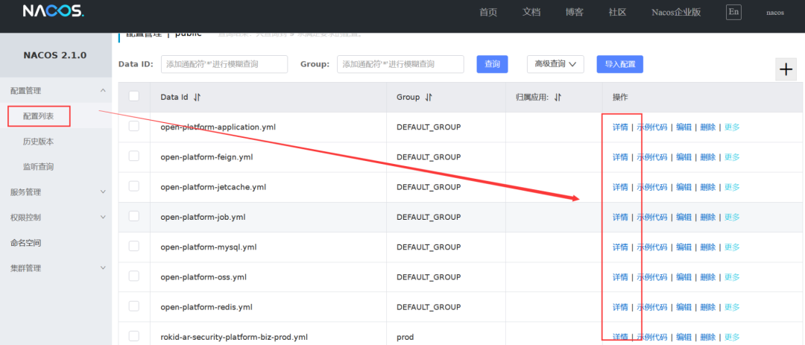Click 删除 for open-platform-application.yml

click(708, 127)
